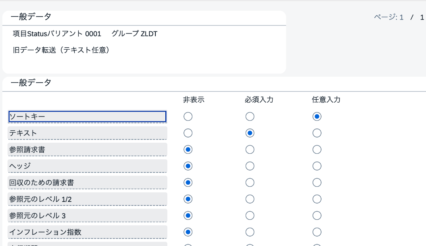
Task: Select 任意入力 for 参照請求書
Action: [317, 149]
